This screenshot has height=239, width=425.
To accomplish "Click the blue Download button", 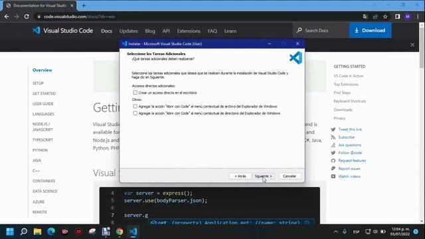I will click(371, 31).
